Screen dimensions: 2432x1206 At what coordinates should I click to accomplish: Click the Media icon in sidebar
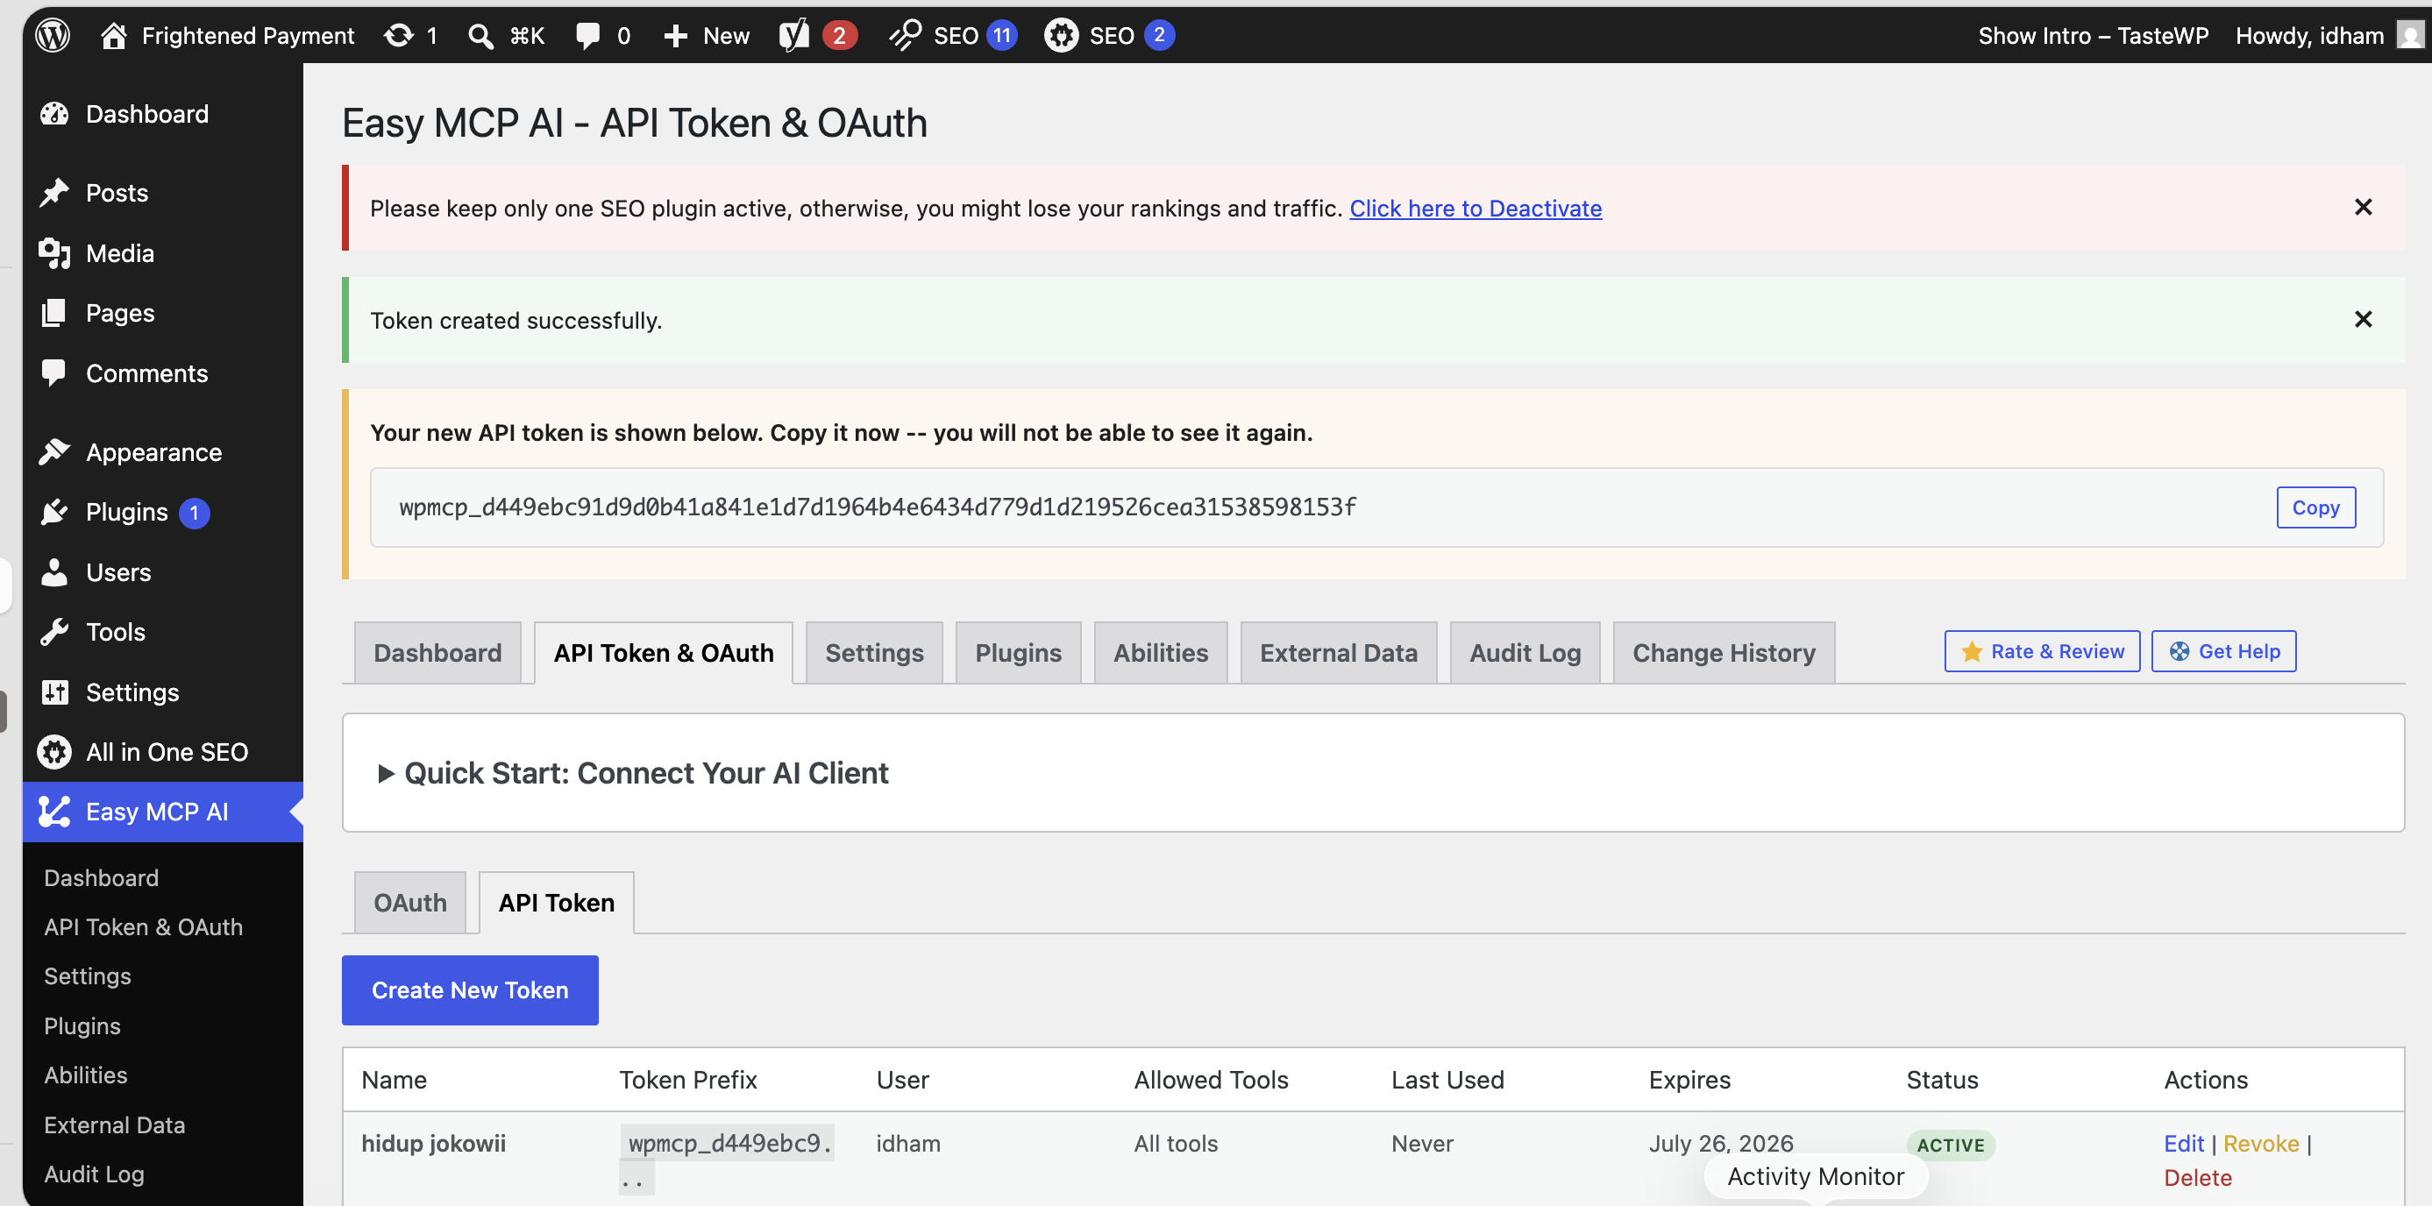(x=54, y=253)
